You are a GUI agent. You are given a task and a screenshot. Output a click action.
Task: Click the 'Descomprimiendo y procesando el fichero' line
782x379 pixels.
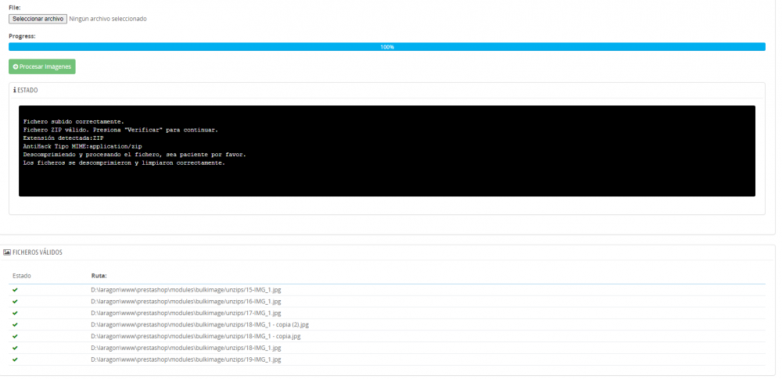[x=135, y=155]
